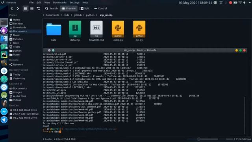Launch Android Studio from the dock
This screenshot has height=142, width=252.
(x=4, y=95)
